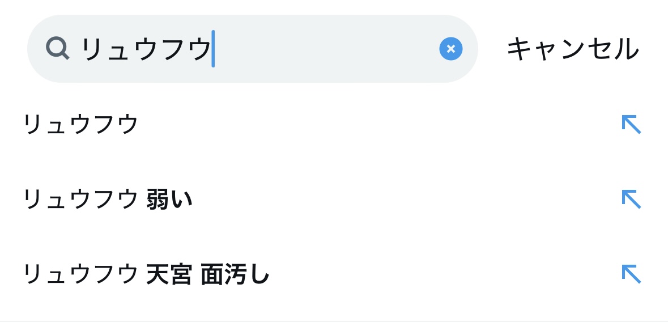Click the typed リュウフウ text in the search box
The height and width of the screenshot is (335, 668).
point(146,49)
